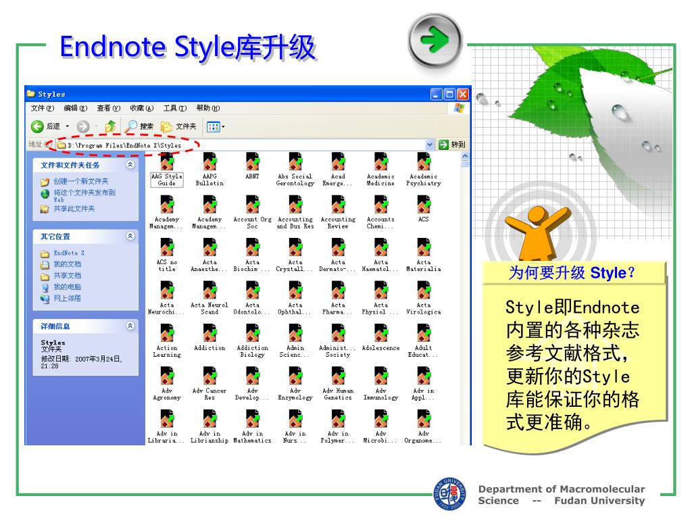Collapse the 文件和文件夹任务 panel
The width and height of the screenshot is (692, 519).
(130, 165)
